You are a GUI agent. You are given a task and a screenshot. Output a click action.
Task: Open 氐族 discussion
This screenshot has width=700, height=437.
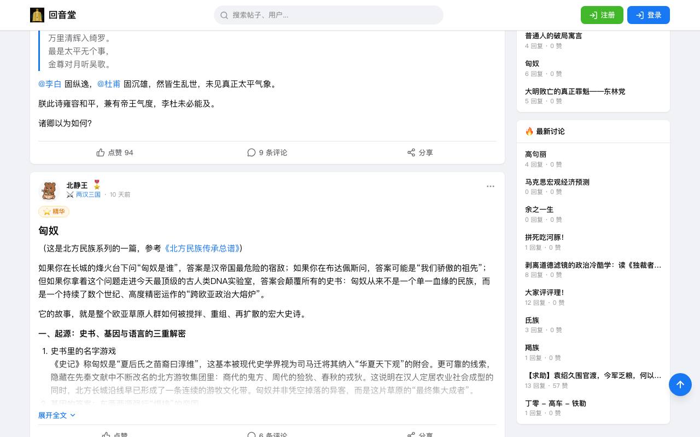(x=532, y=321)
